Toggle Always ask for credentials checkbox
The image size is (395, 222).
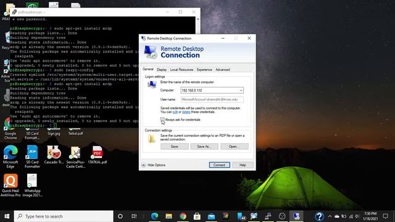click(x=162, y=120)
